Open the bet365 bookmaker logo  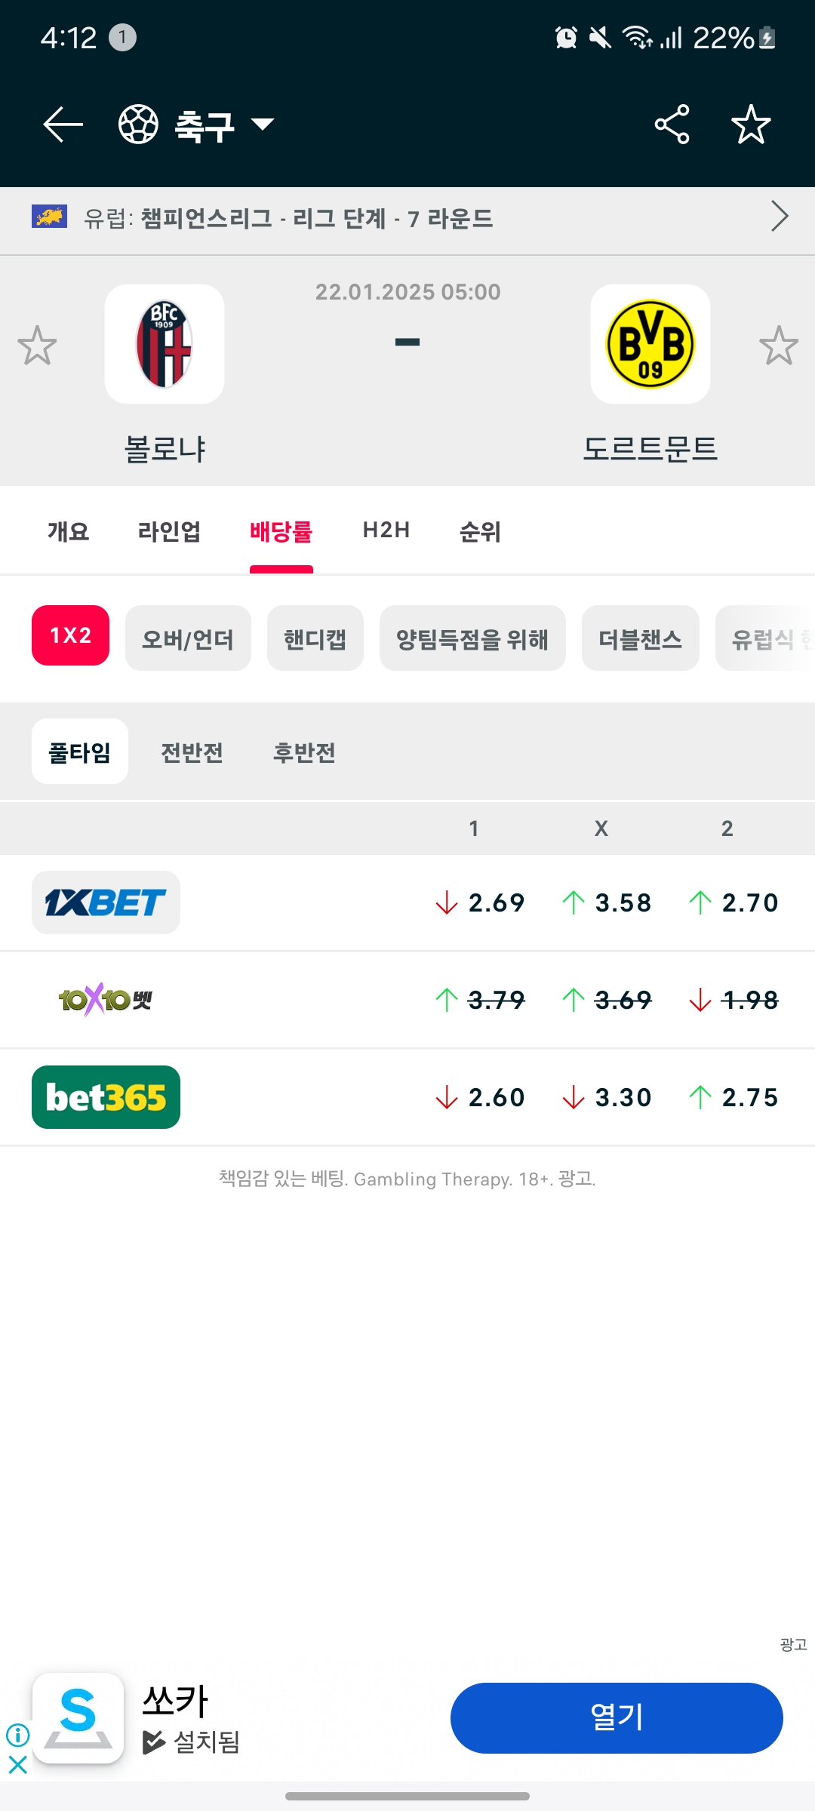[106, 1097]
